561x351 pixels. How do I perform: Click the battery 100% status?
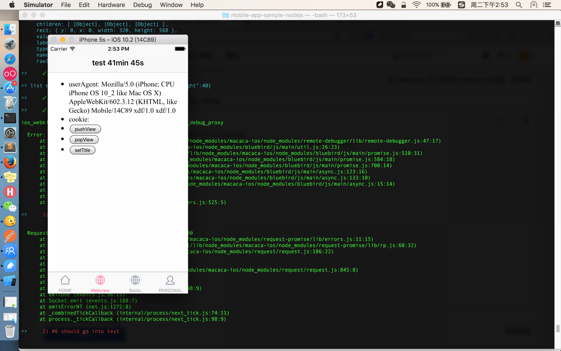pyautogui.click(x=438, y=5)
